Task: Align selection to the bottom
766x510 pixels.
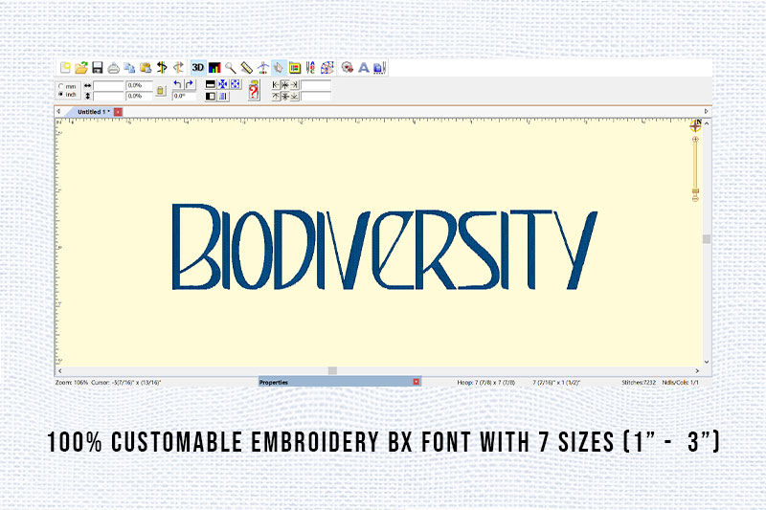Action: [x=294, y=96]
